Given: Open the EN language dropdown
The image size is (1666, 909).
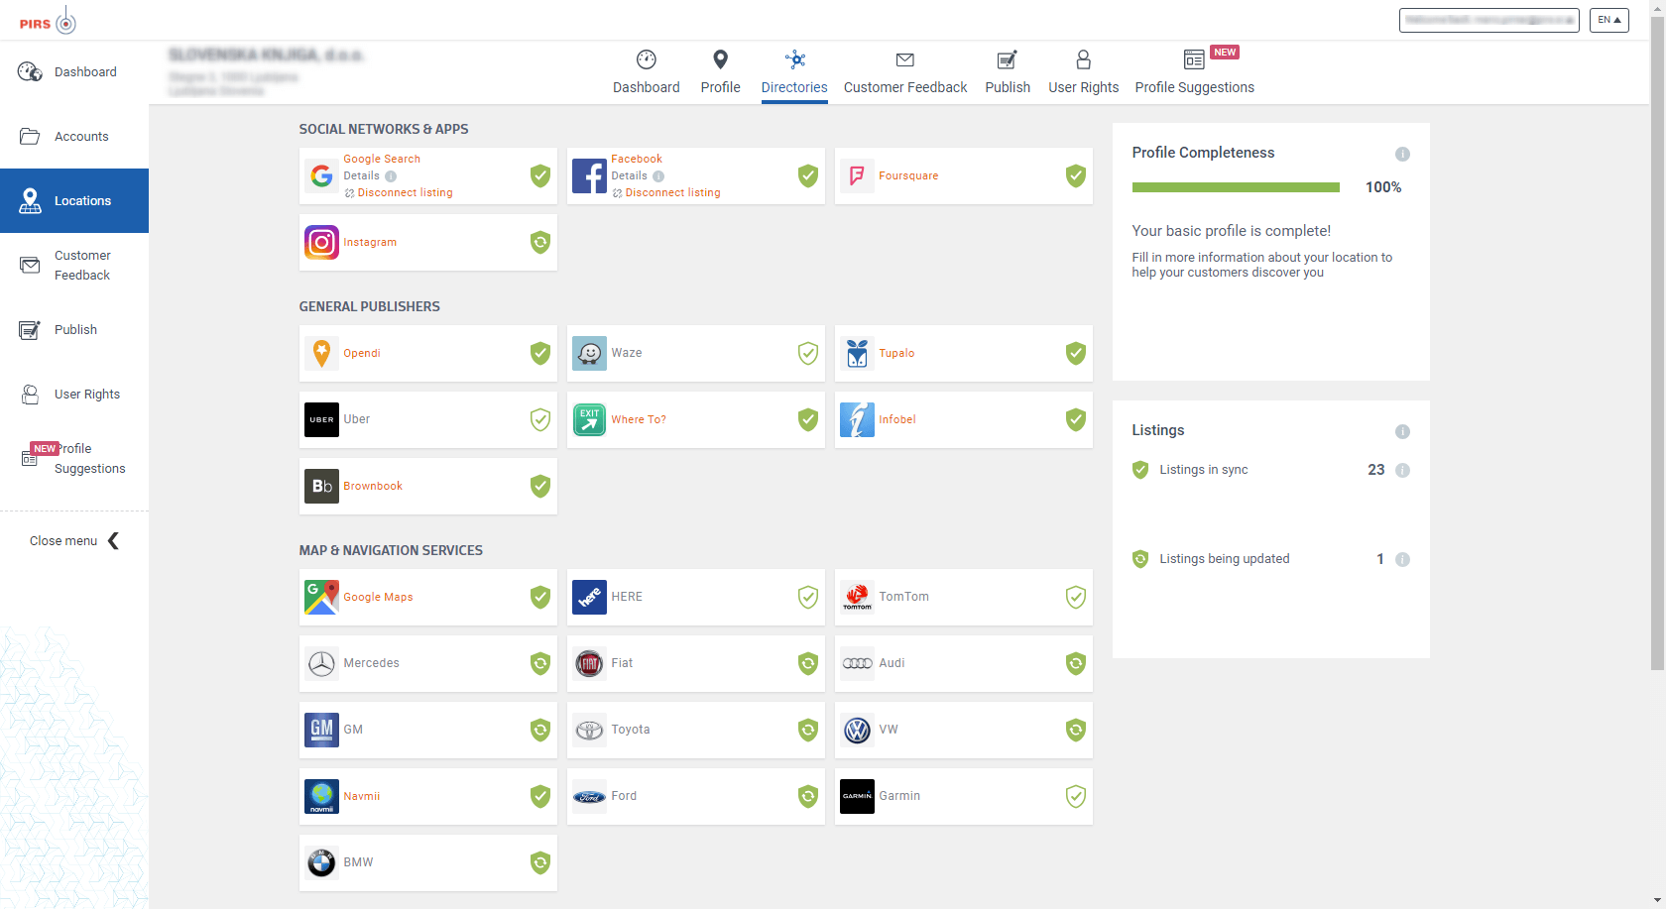Looking at the screenshot, I should click(x=1608, y=20).
